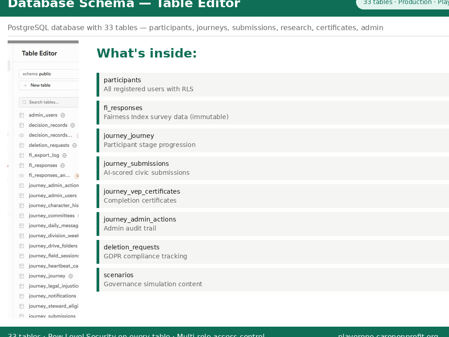Click the participants card title

point(122,80)
